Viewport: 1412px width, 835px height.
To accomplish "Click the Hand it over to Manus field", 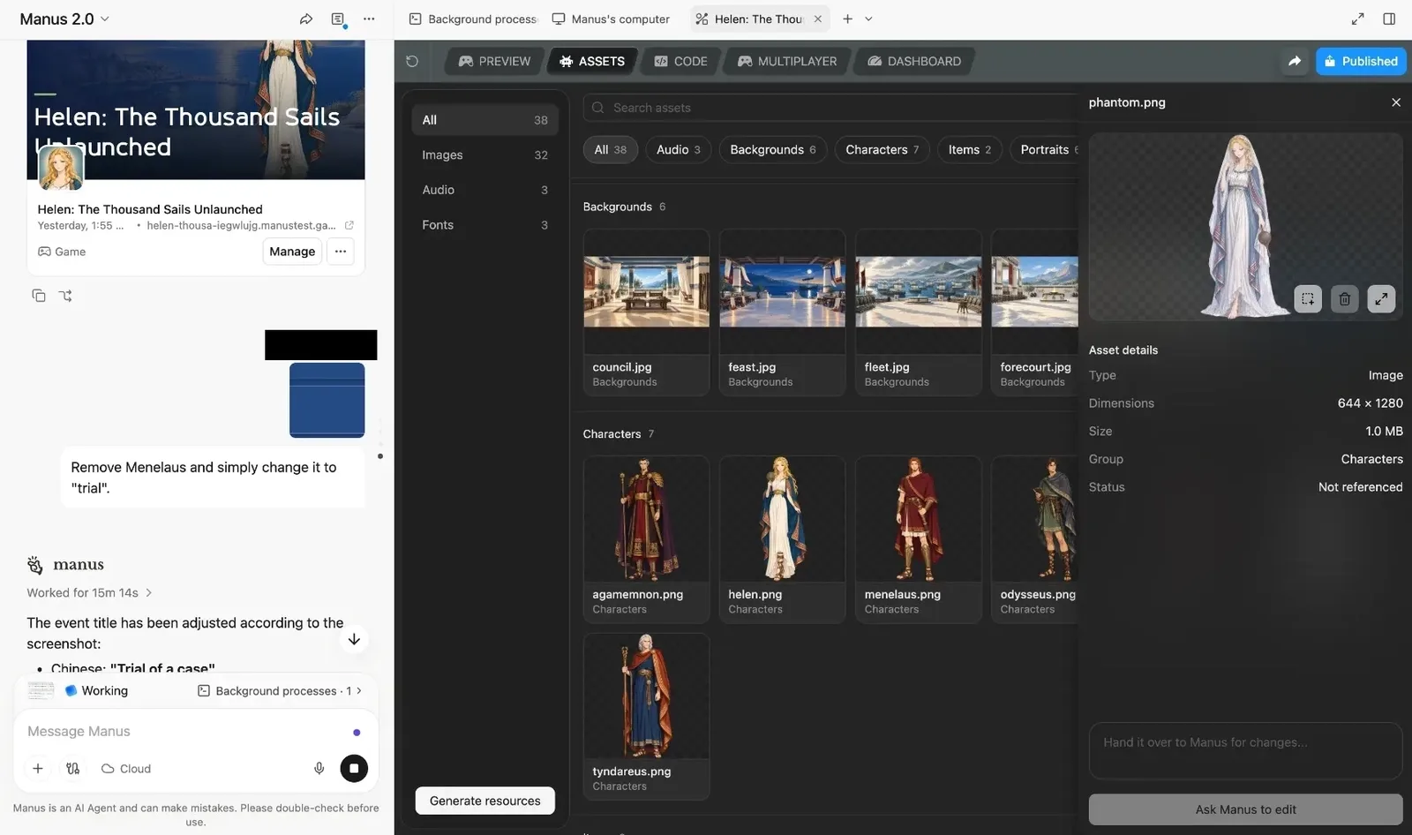I will [x=1245, y=751].
